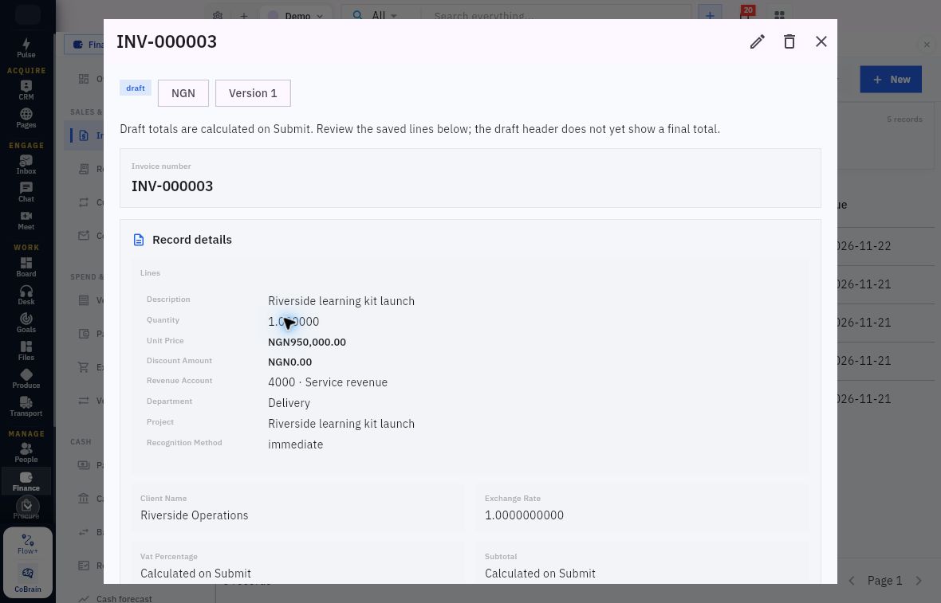Viewport: 941px width, 603px height.
Task: Delete the invoice using the trash icon
Action: click(789, 41)
